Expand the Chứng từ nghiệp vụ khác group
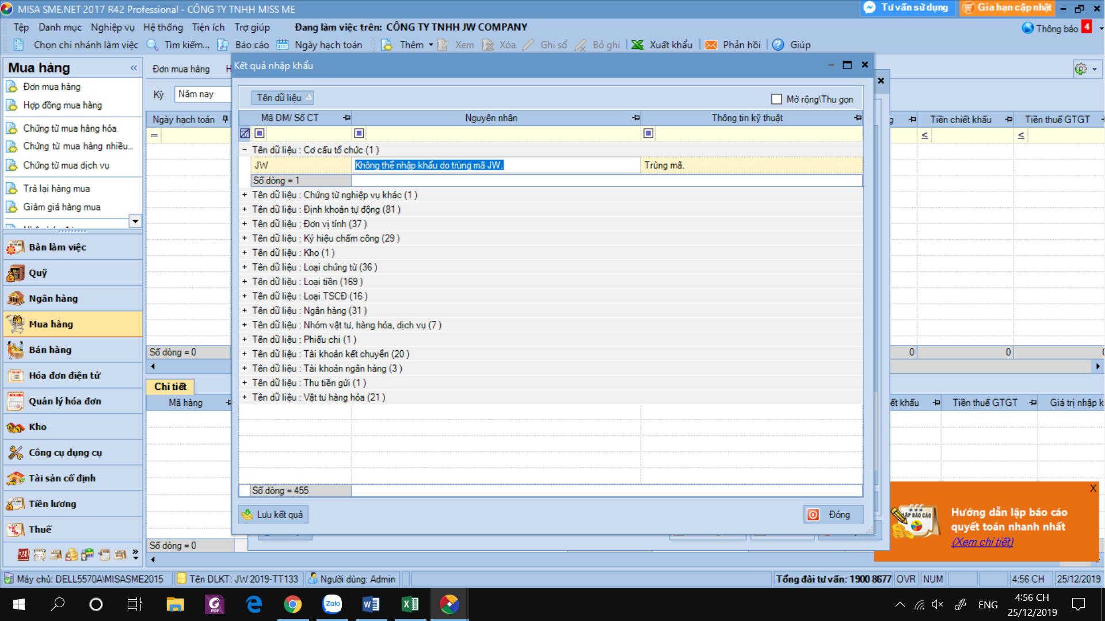This screenshot has height=621, width=1105. 245,195
